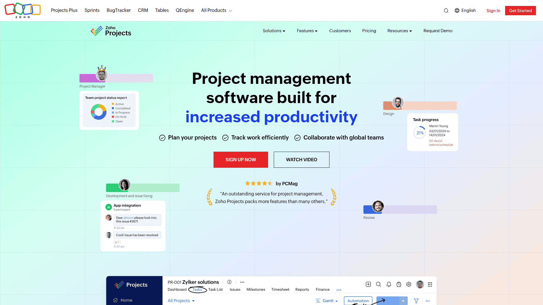Image resolution: width=543 pixels, height=305 pixels.
Task: Go to Sprints in the top navigation
Action: tap(92, 10)
